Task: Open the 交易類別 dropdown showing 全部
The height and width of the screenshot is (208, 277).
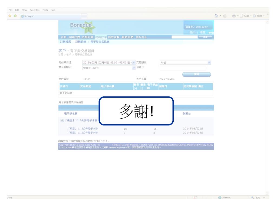Action: click(185, 63)
